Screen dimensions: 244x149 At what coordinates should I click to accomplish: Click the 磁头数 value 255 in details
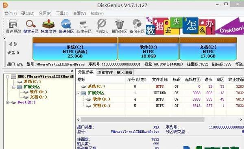tap(156, 144)
